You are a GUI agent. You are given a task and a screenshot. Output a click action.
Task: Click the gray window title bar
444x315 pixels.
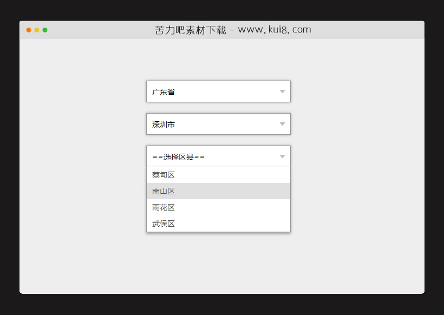click(x=352, y=30)
